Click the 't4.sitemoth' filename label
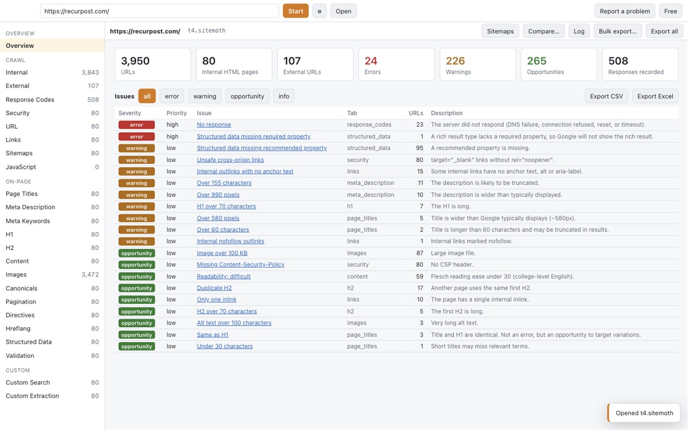The height and width of the screenshot is (430, 688). pos(207,31)
